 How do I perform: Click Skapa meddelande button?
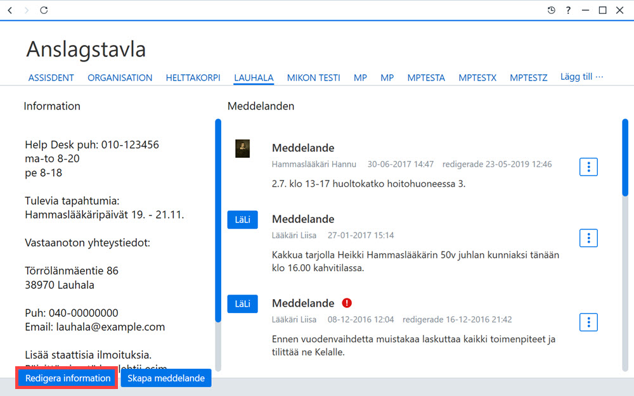pos(166,378)
